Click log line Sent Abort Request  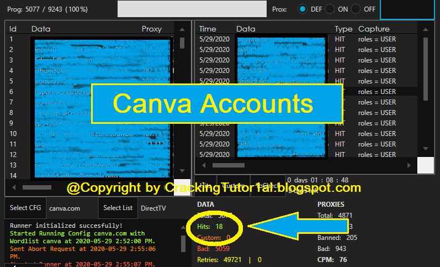tap(82, 253)
